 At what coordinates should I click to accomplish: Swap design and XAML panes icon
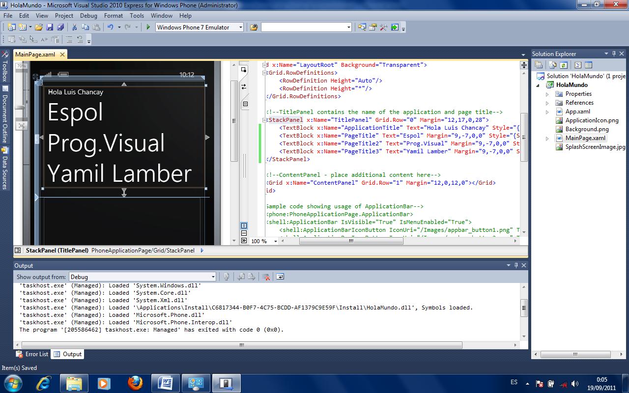(x=244, y=86)
